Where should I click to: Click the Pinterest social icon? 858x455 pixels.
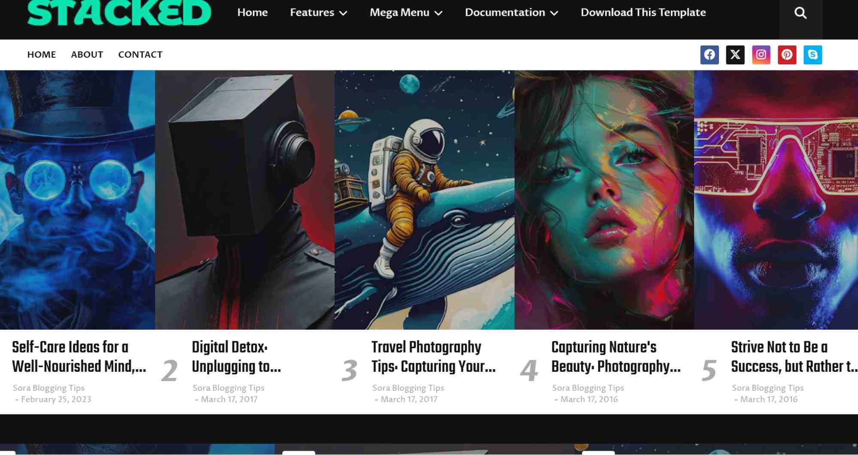(786, 55)
